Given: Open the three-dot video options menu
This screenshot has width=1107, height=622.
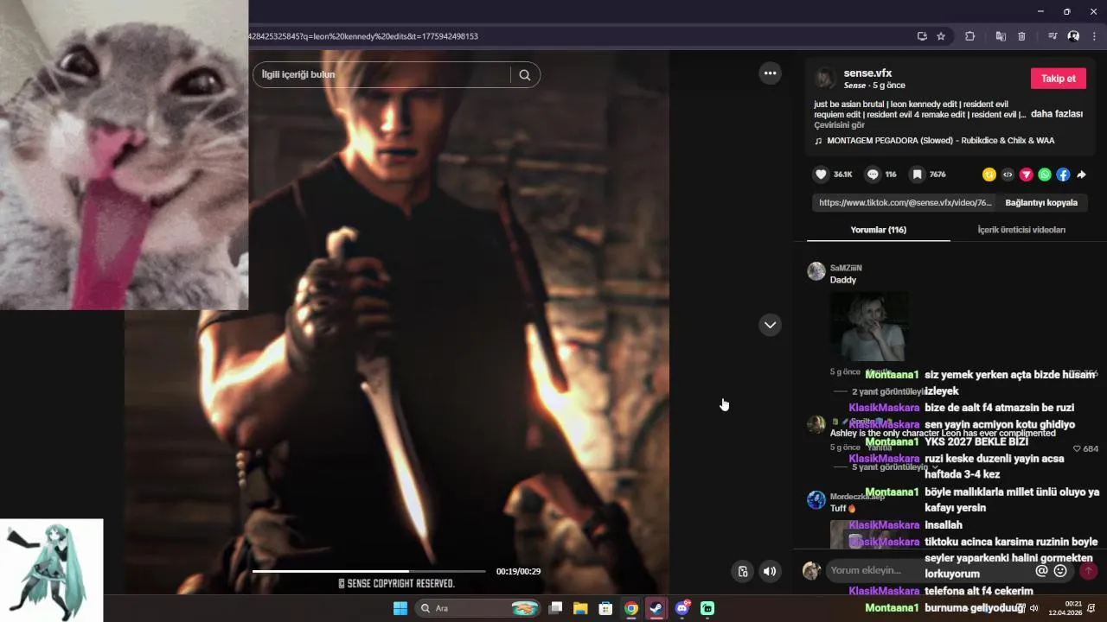Looking at the screenshot, I should tap(770, 73).
